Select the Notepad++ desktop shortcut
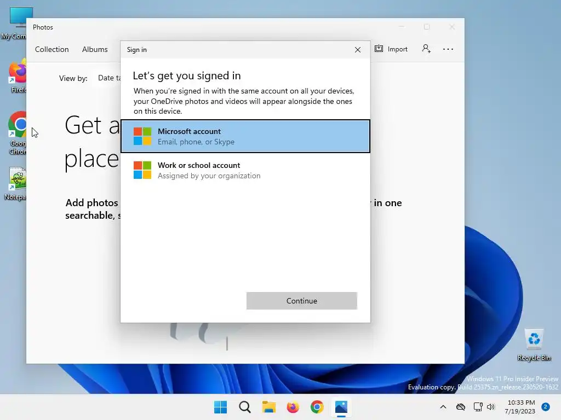This screenshot has height=420, width=561. click(x=15, y=184)
